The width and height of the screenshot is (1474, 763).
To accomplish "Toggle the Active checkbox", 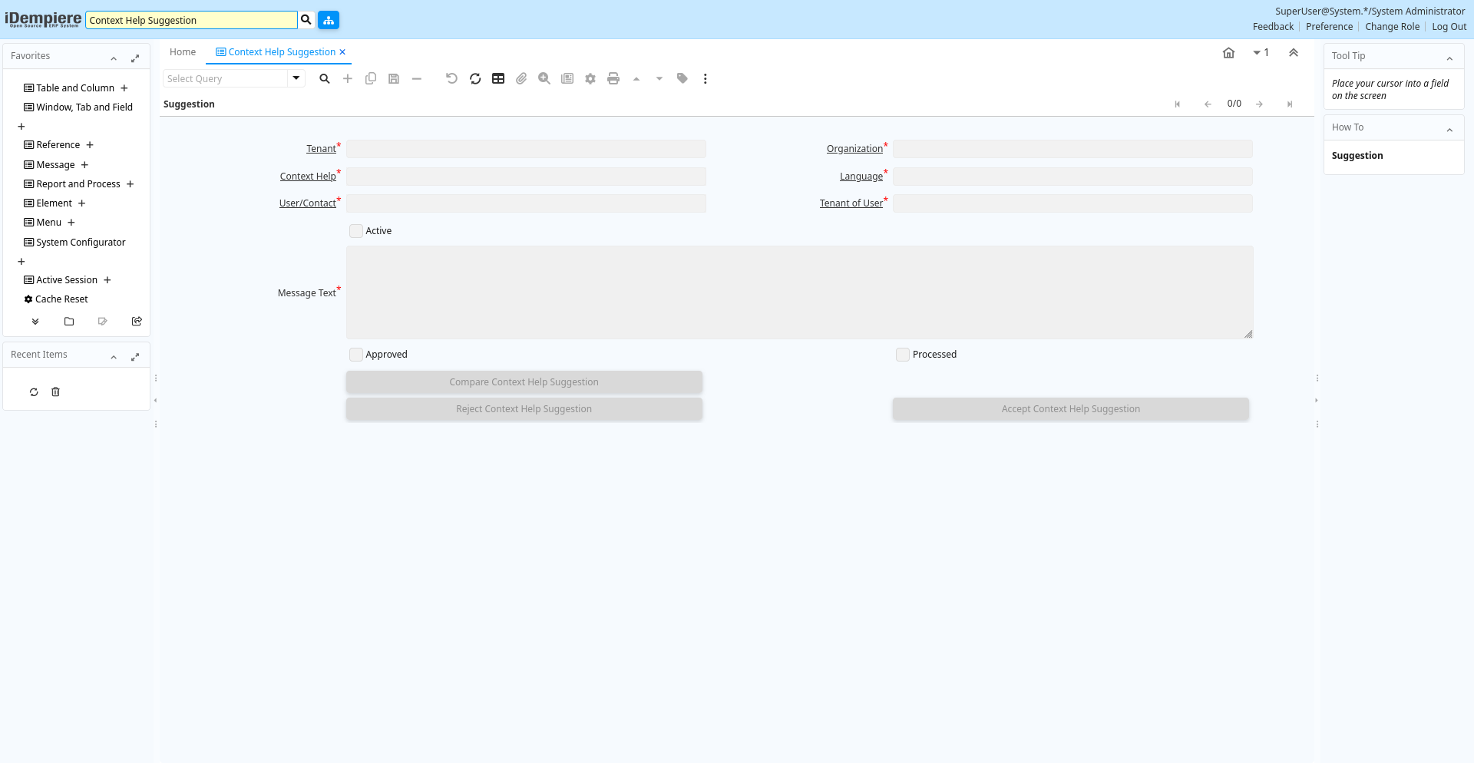I will (x=356, y=231).
